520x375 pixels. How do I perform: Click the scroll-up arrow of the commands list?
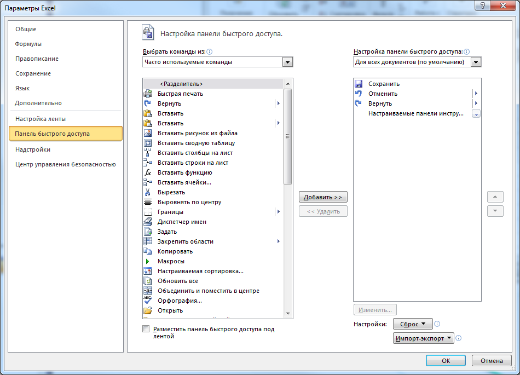(287, 84)
